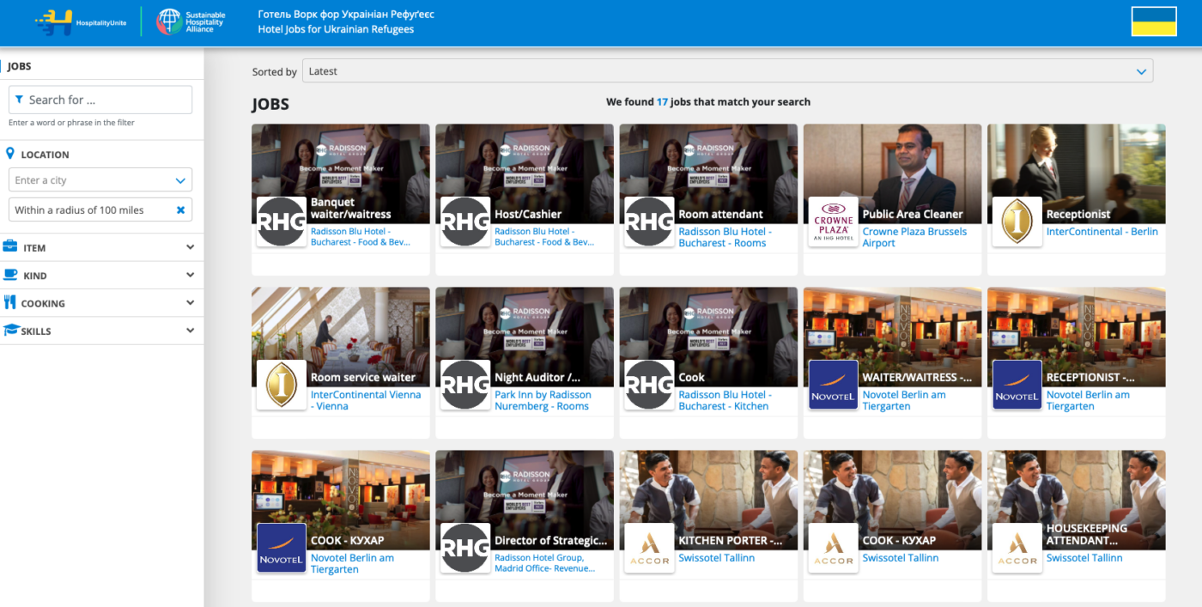Click RHG logo on Banquet waiter/waitress card

282,222
